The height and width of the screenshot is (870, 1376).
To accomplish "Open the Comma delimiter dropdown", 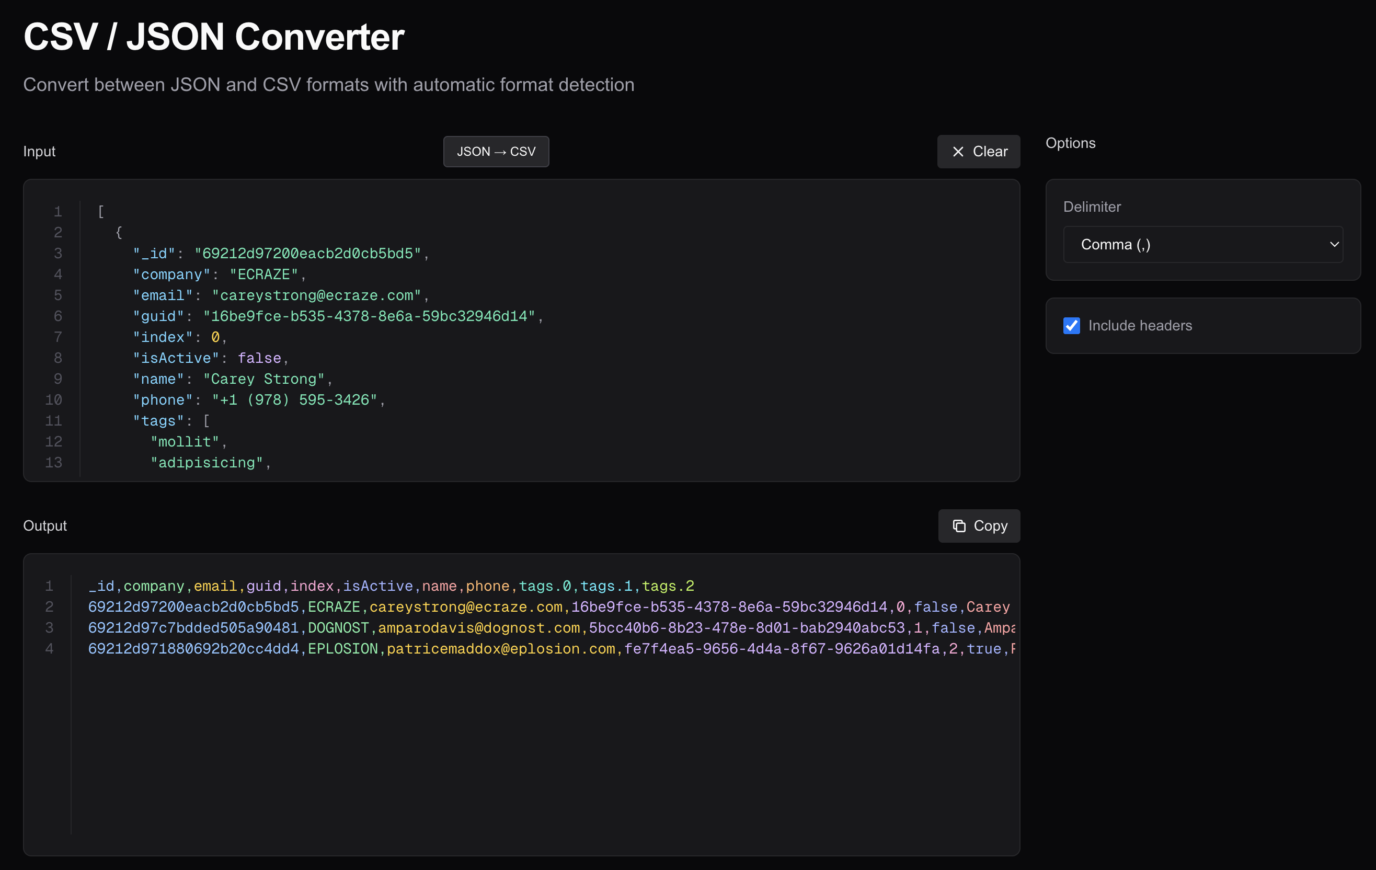I will 1202,245.
